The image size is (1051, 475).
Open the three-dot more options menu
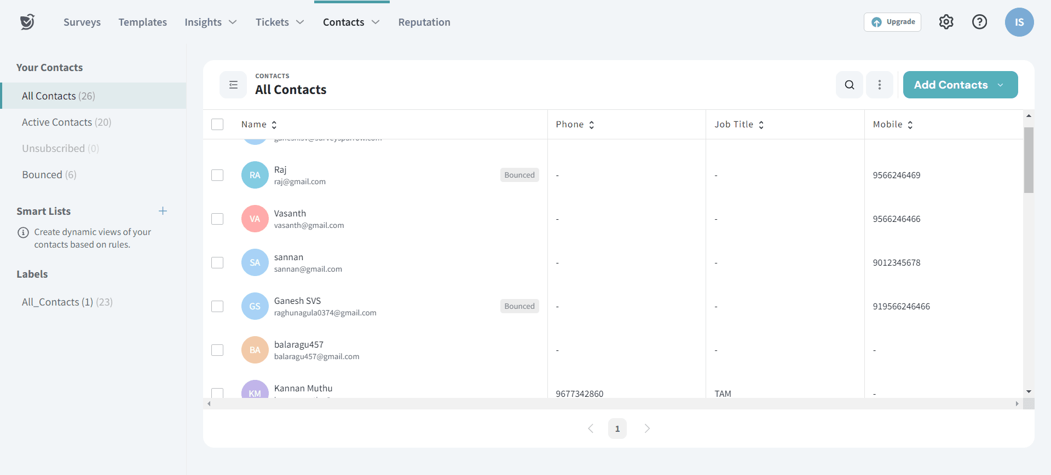click(x=879, y=85)
